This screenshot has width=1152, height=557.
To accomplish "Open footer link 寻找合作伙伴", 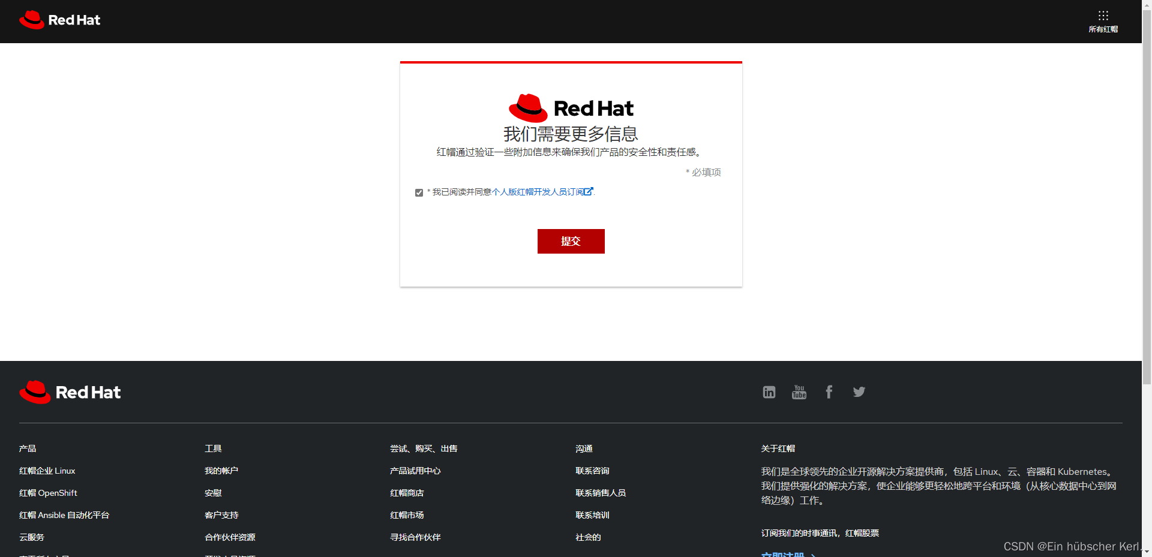I will [x=415, y=537].
